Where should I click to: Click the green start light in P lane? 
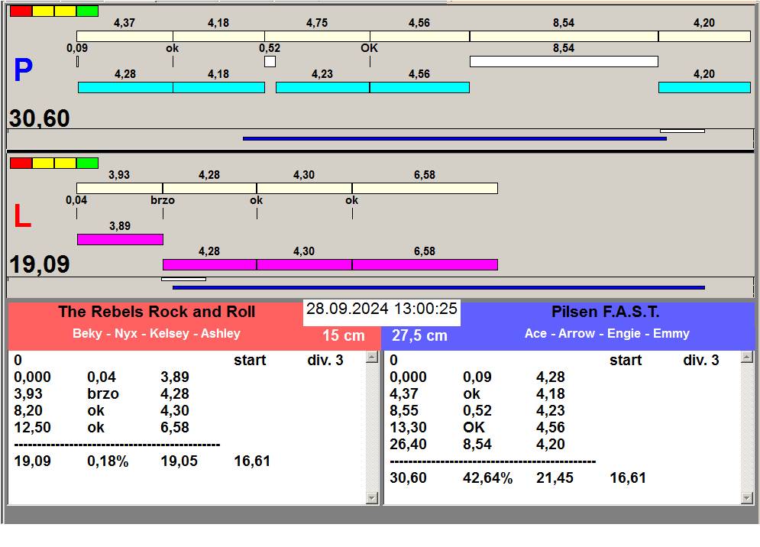(x=87, y=11)
